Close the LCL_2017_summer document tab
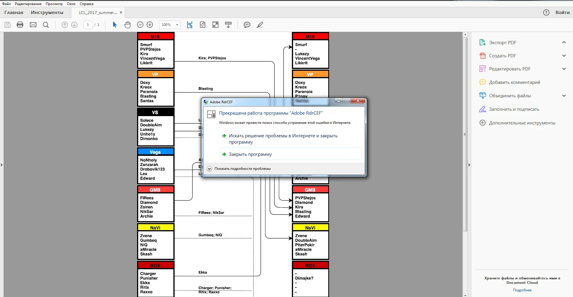Screen dimensions: 573x297 pyautogui.click(x=121, y=13)
